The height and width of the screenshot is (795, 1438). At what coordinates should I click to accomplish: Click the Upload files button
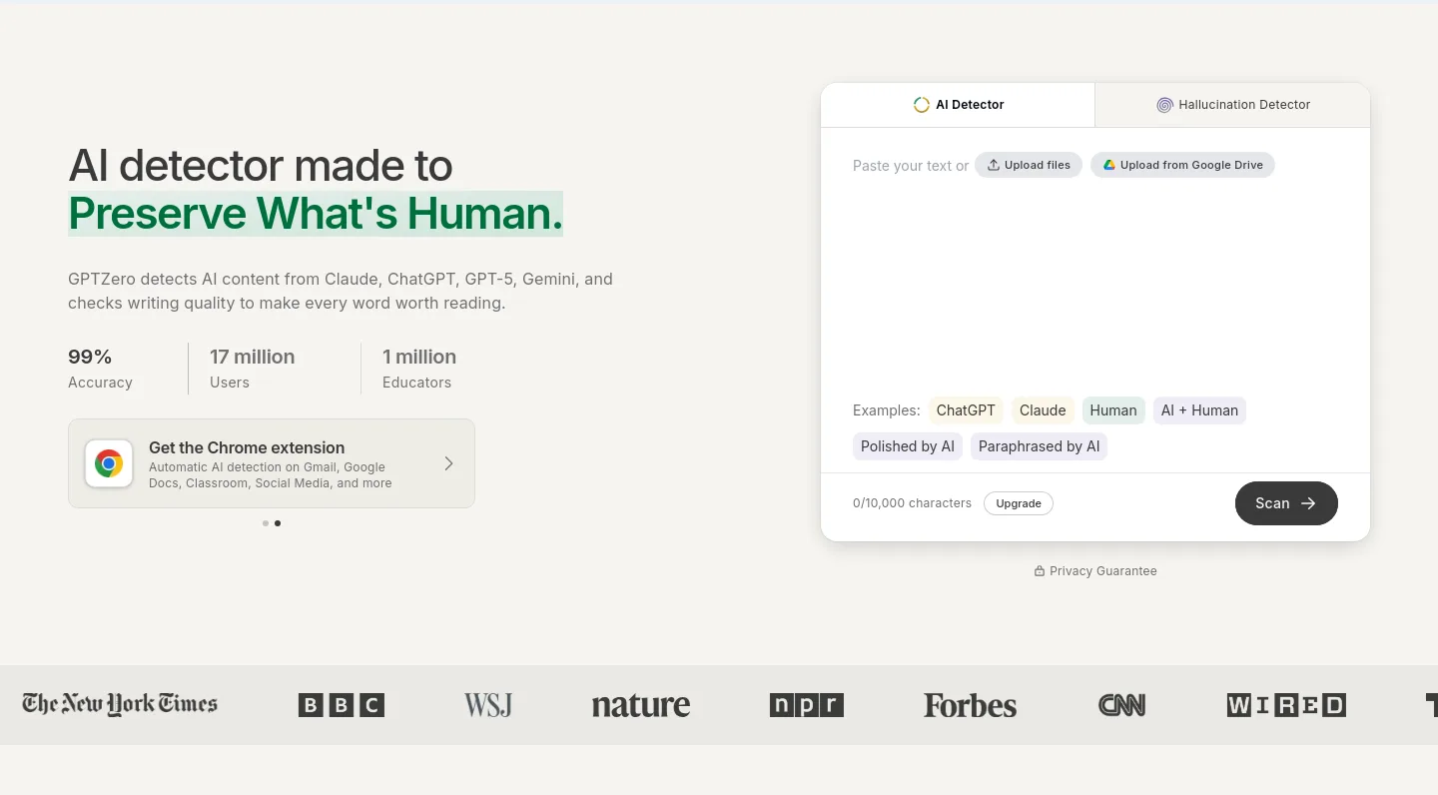click(x=1029, y=165)
